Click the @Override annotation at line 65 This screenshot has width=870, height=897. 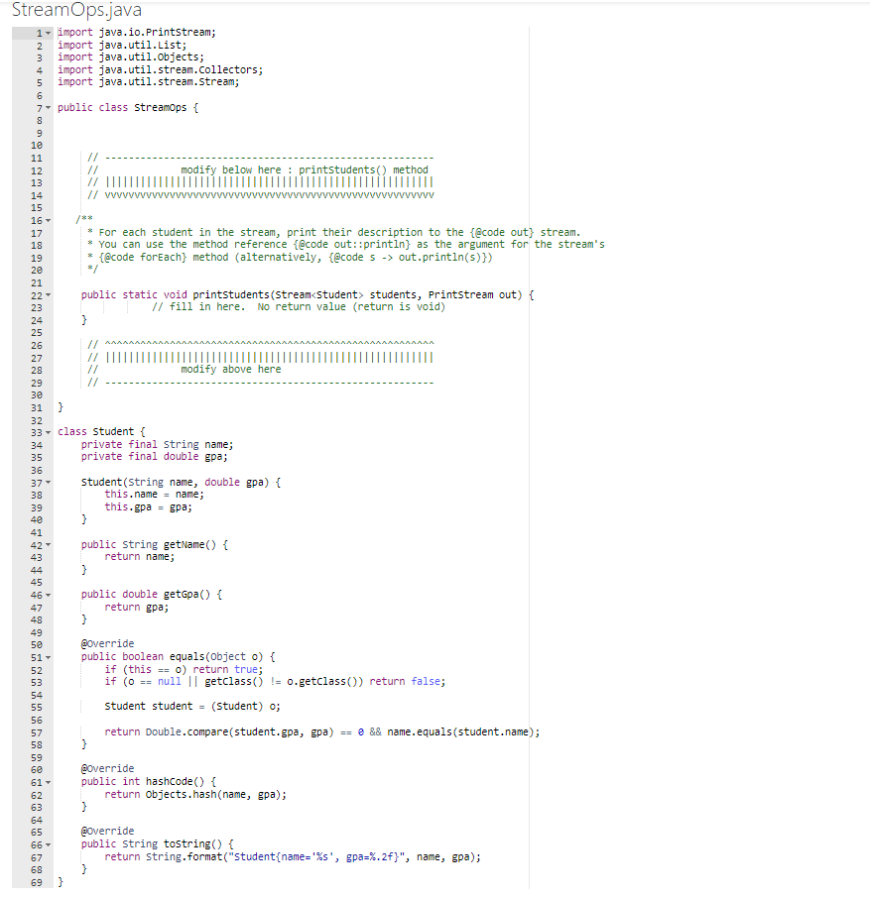(108, 831)
